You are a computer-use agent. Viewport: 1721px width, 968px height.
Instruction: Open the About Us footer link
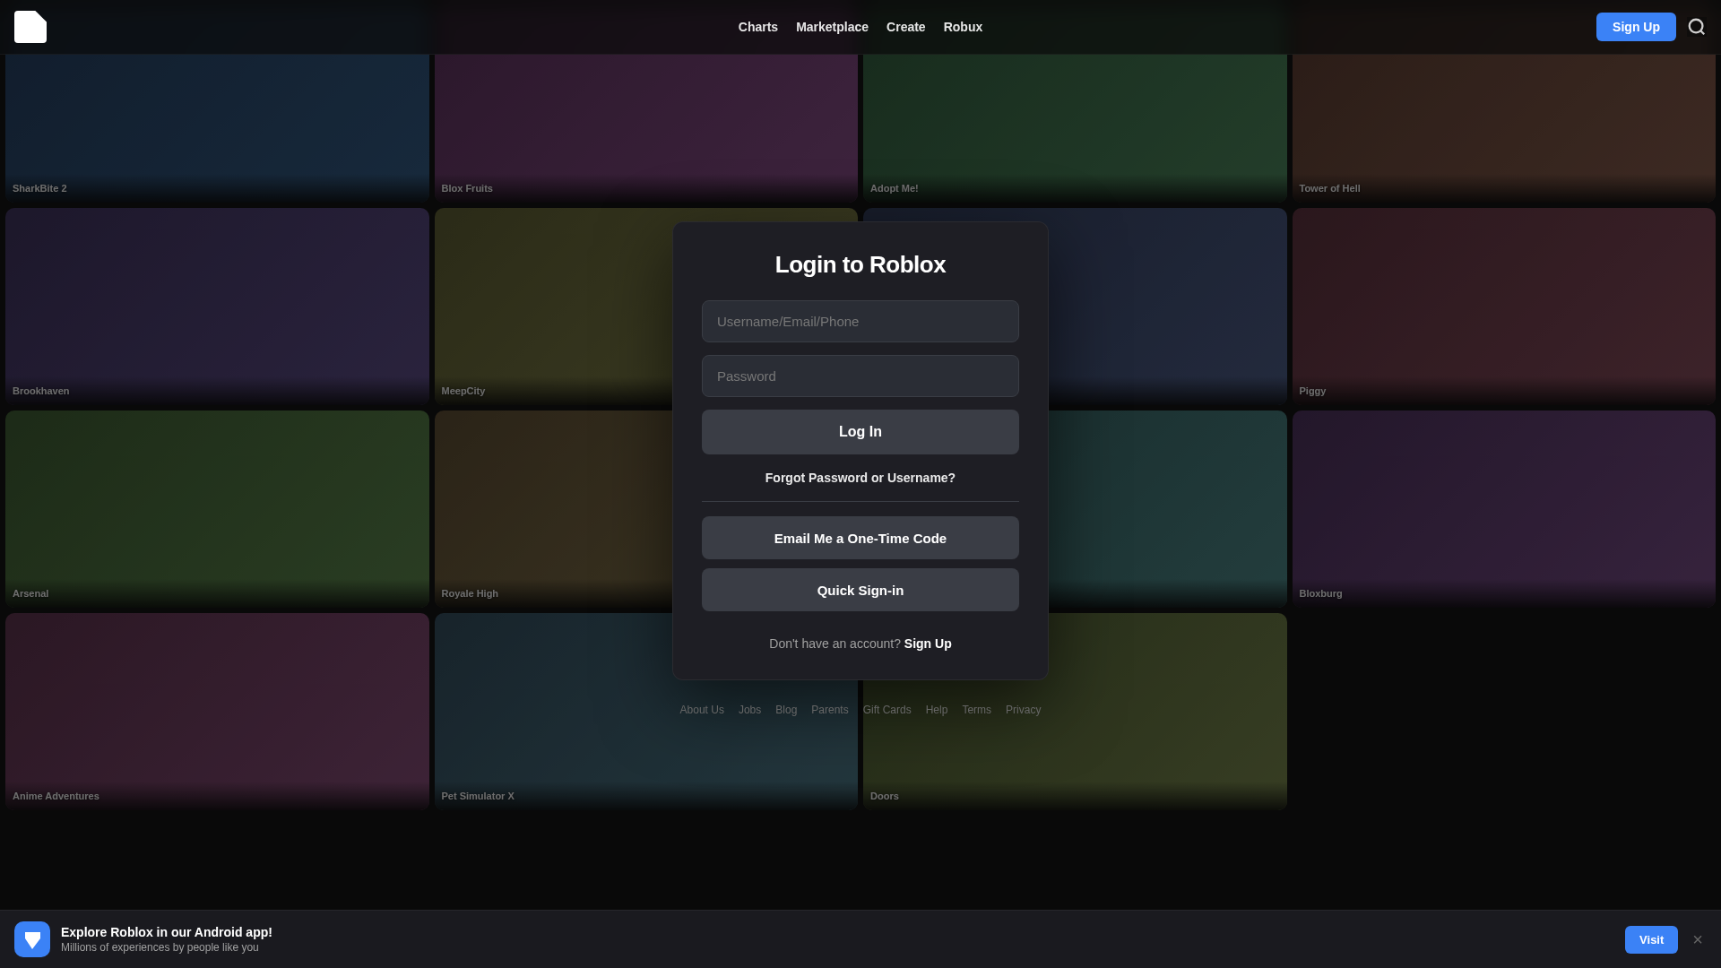(702, 710)
